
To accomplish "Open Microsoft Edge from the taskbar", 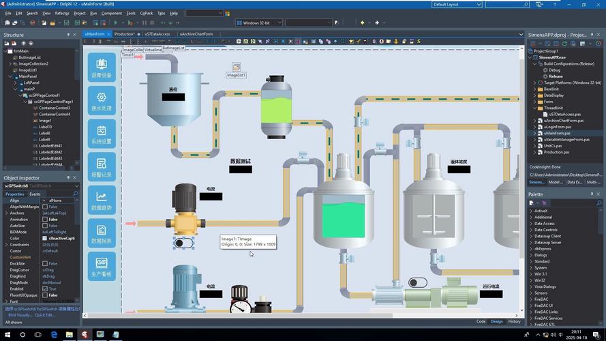I will tap(55, 334).
